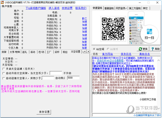Click 加速 link for 升级队列1
This screenshot has width=162, height=118.
[85, 22]
